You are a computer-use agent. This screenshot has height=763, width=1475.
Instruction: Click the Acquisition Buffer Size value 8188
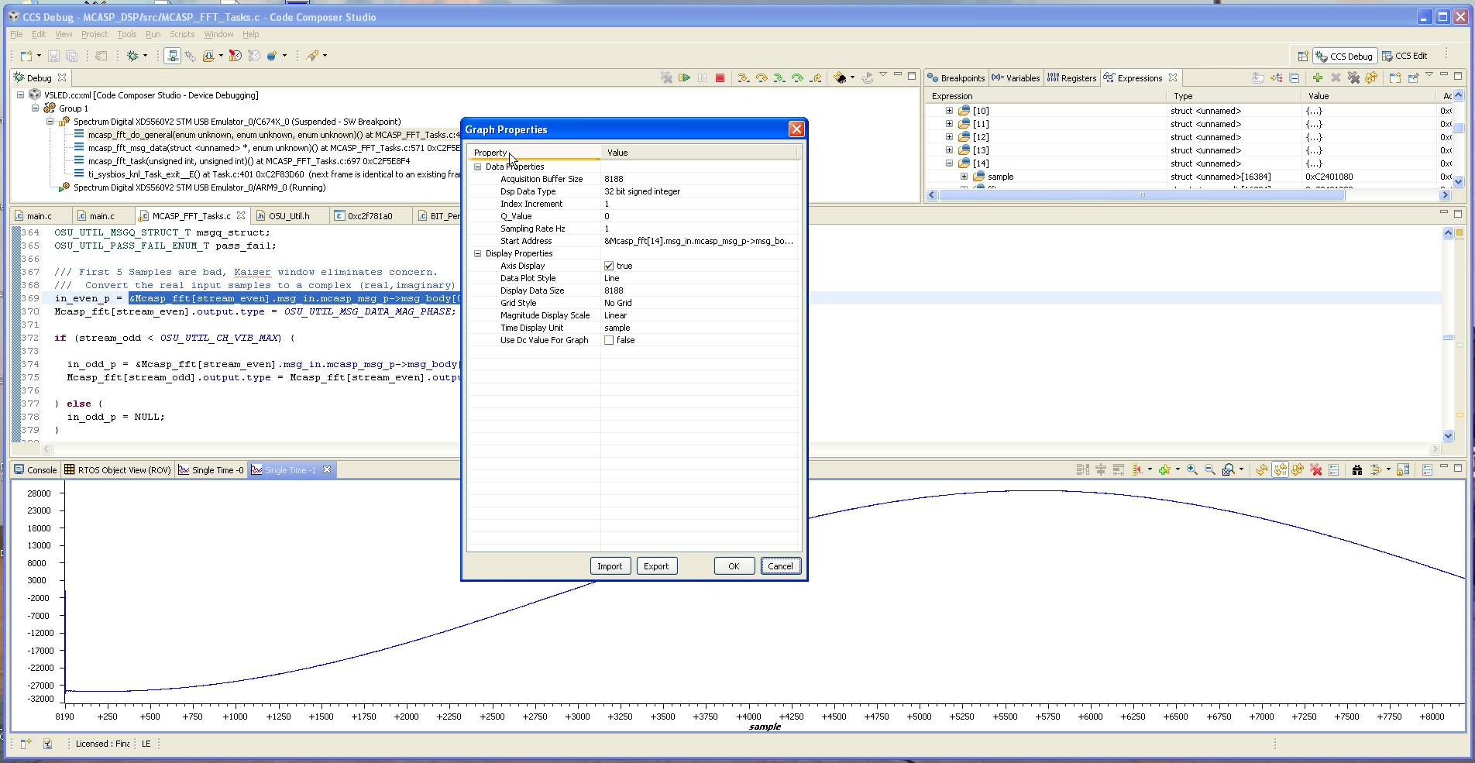click(x=700, y=179)
